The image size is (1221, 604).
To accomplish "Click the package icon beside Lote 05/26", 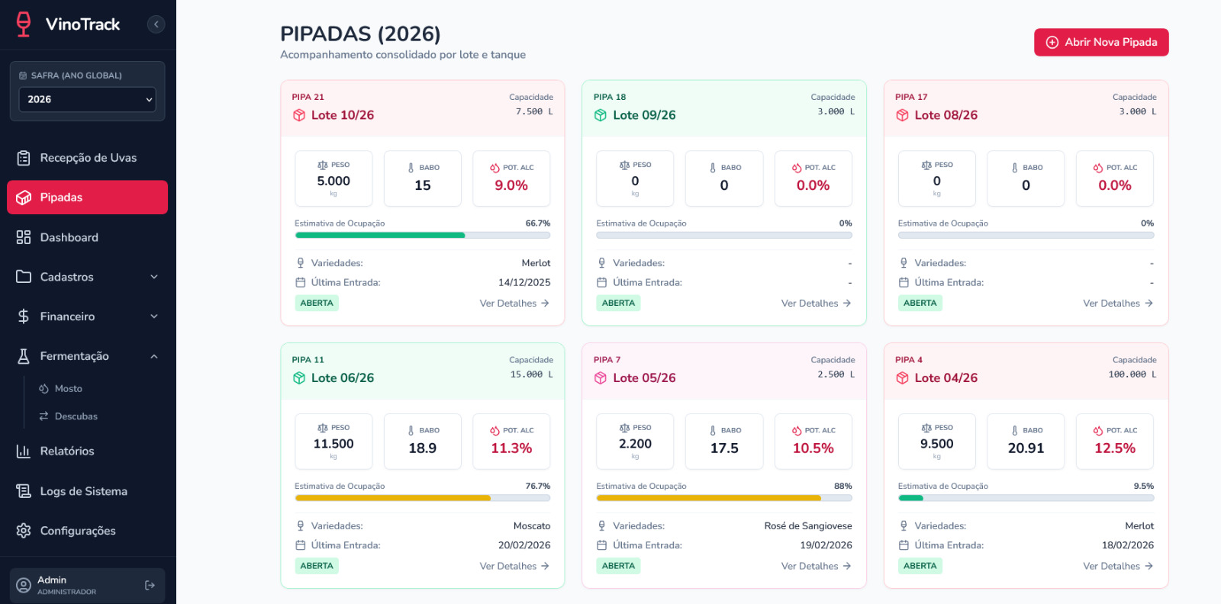I will 601,378.
